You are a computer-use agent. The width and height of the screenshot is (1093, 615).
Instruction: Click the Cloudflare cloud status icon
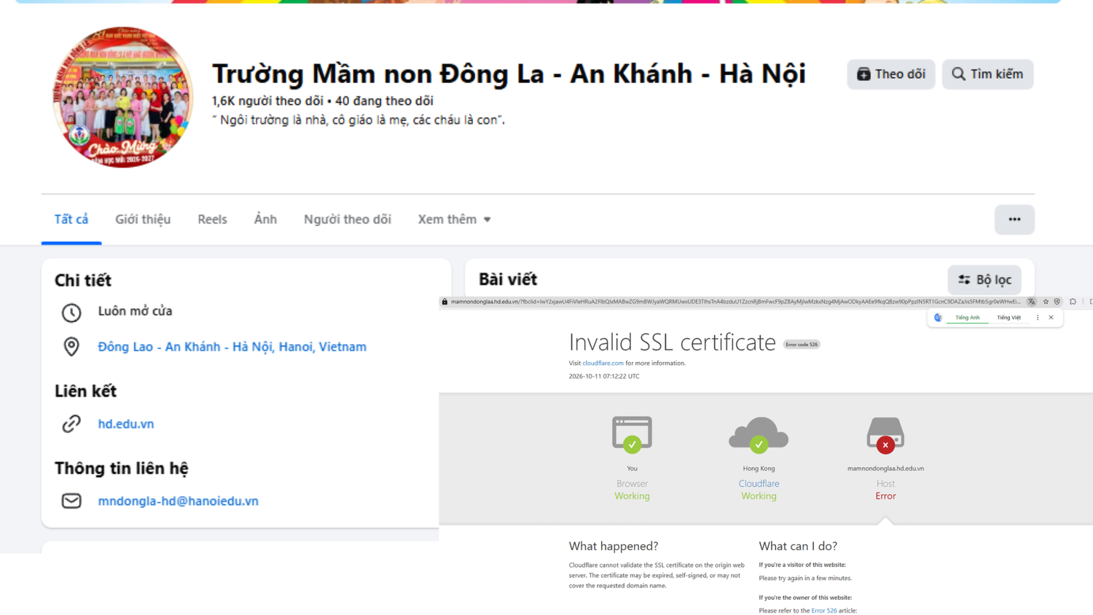pyautogui.click(x=759, y=434)
